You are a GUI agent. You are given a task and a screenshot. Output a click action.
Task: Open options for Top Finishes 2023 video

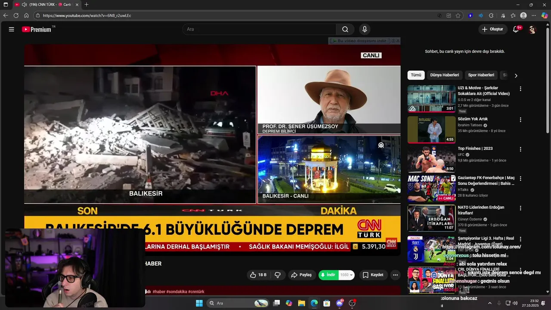[520, 149]
